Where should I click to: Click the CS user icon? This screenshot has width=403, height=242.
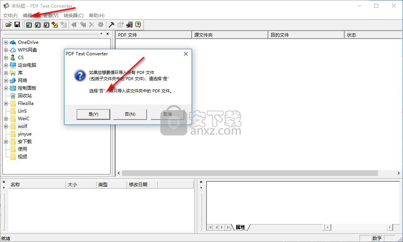point(13,58)
